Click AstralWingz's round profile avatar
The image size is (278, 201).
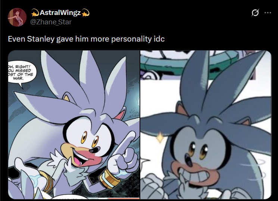click(17, 17)
